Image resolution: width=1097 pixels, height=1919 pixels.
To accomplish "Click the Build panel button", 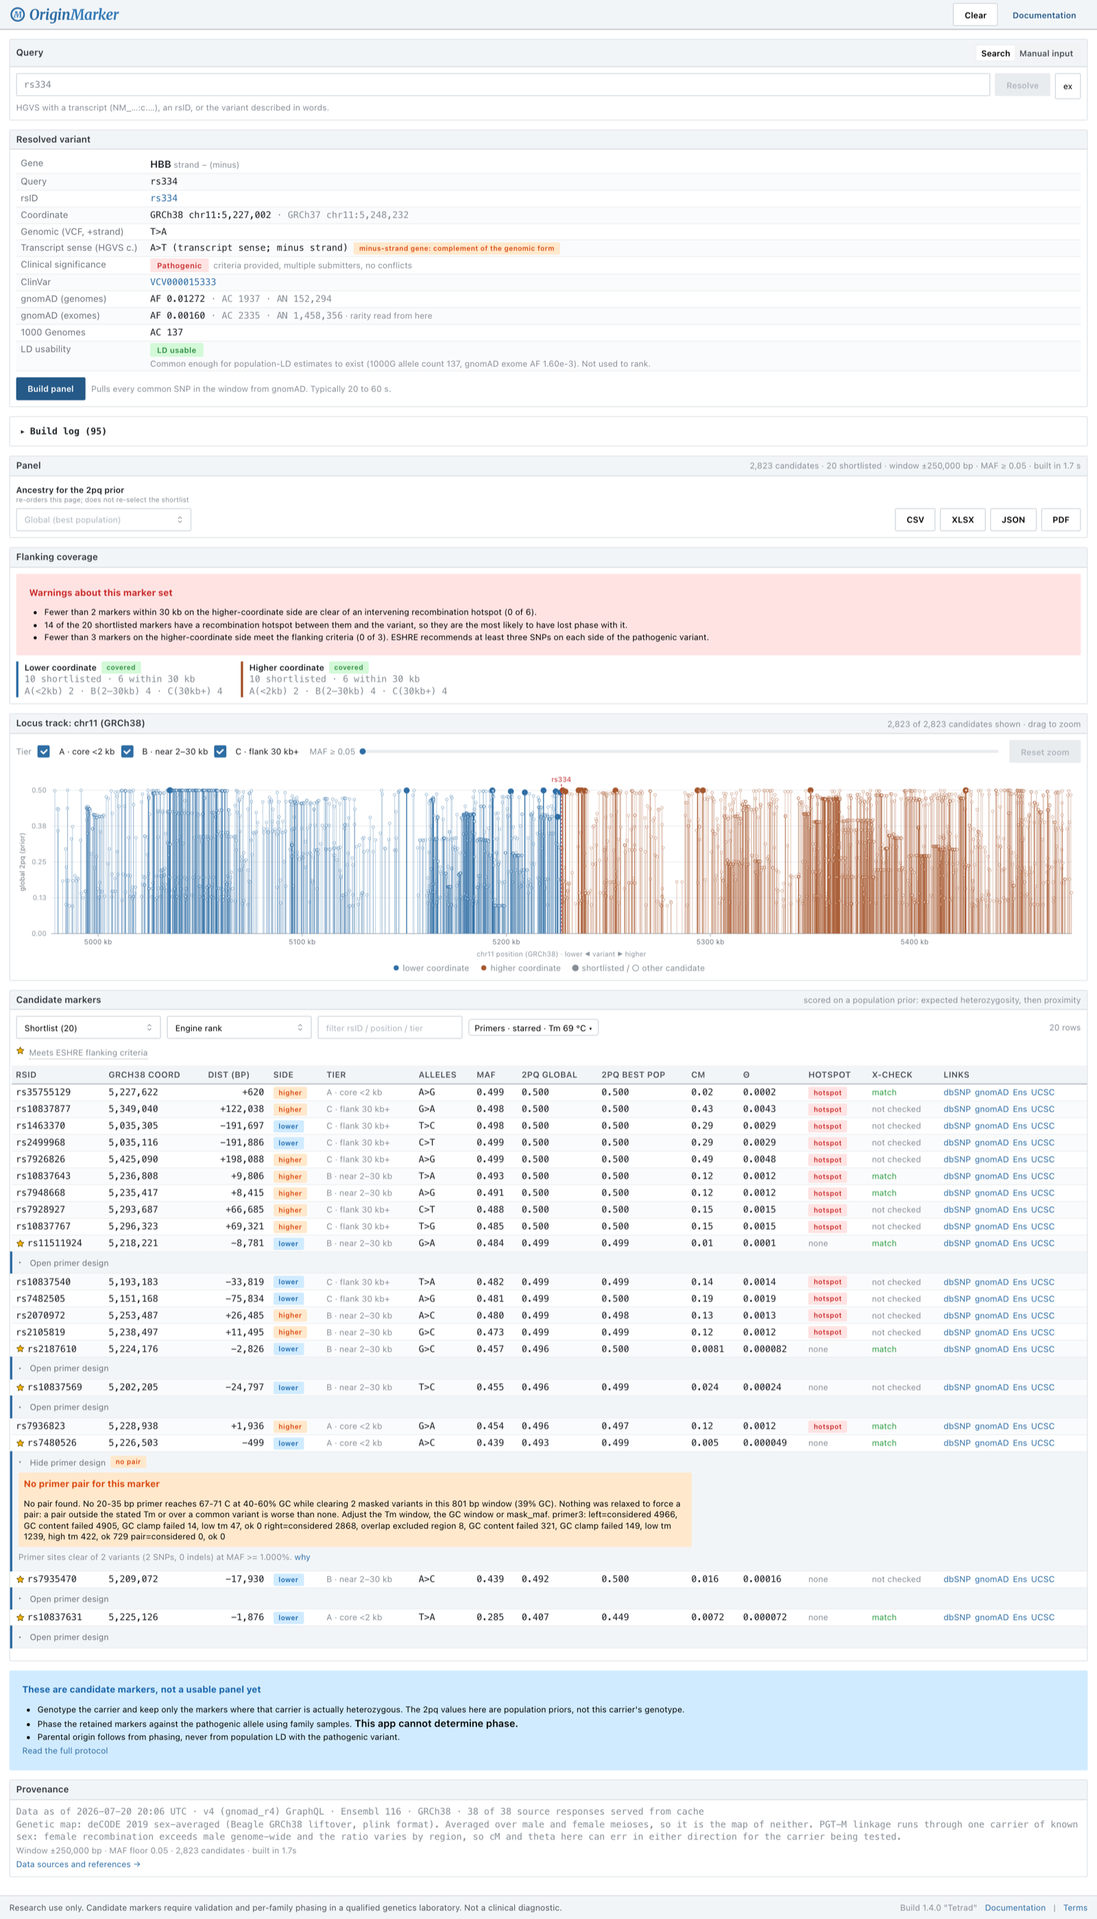I will [51, 389].
